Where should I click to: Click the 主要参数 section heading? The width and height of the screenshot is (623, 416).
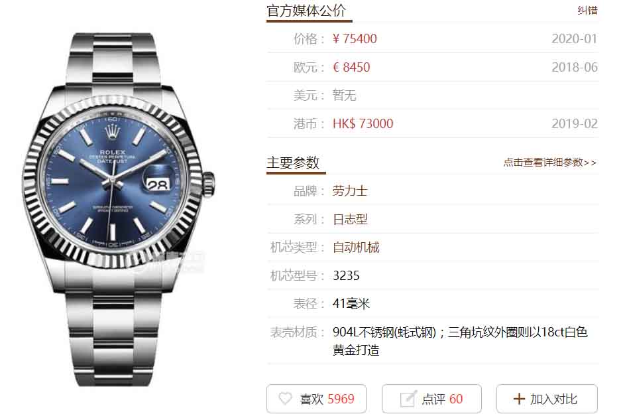pos(293,163)
